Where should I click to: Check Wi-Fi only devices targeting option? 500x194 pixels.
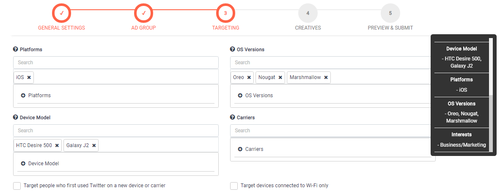click(x=234, y=186)
